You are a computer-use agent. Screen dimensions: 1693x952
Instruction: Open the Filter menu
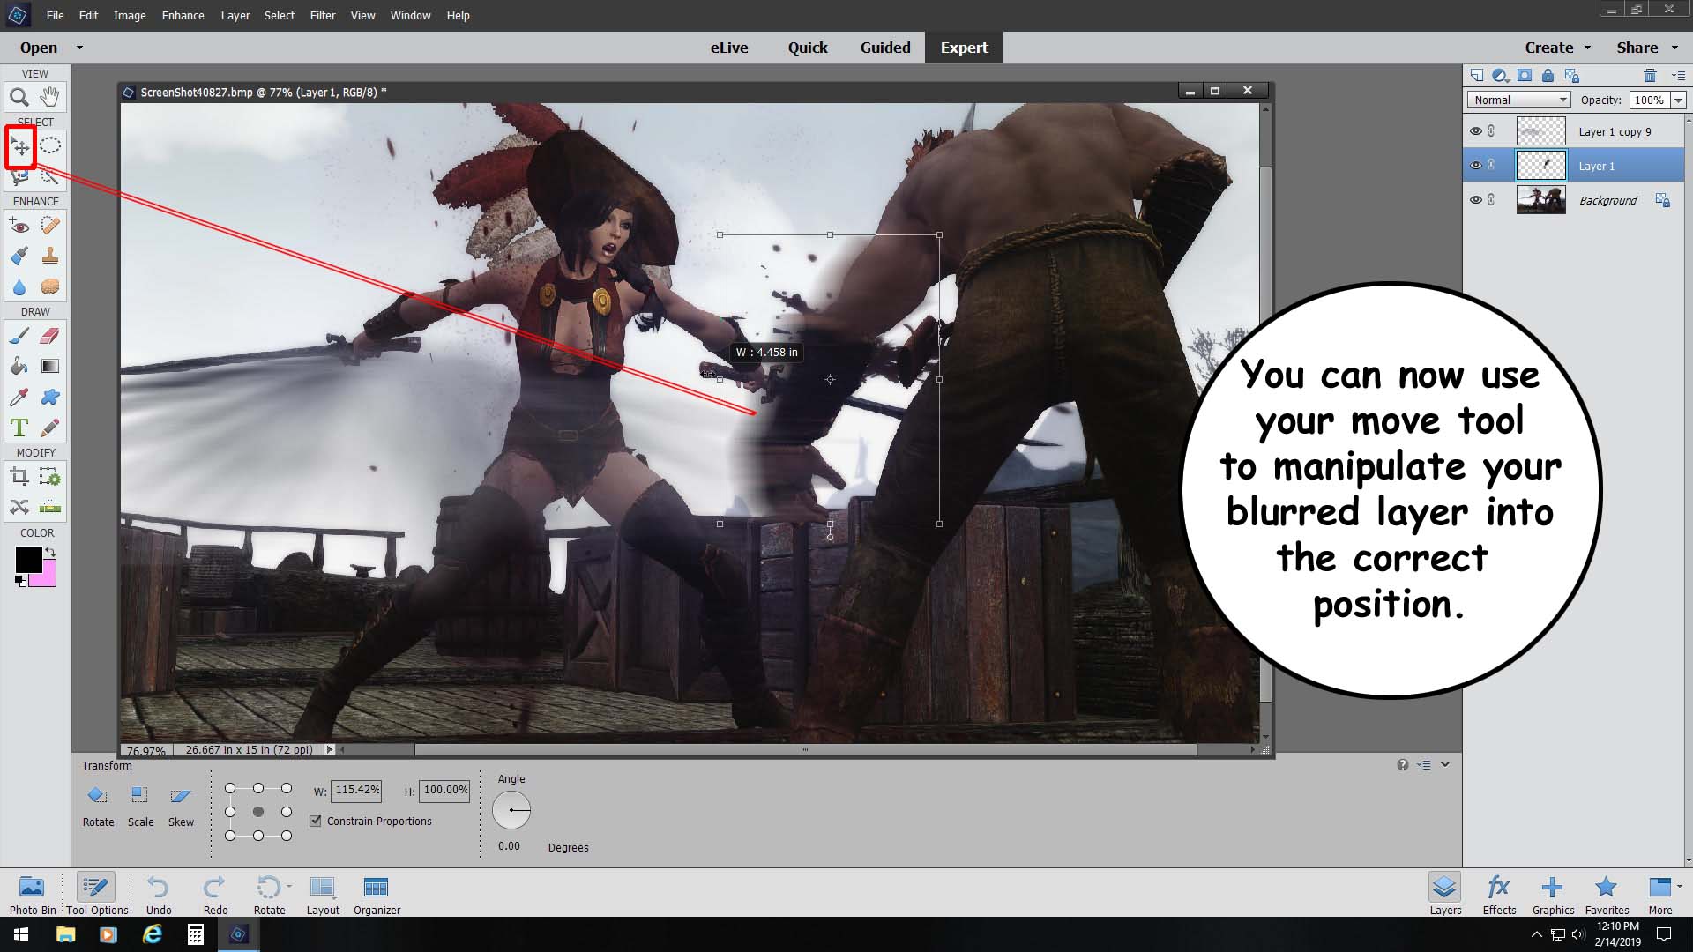323,15
